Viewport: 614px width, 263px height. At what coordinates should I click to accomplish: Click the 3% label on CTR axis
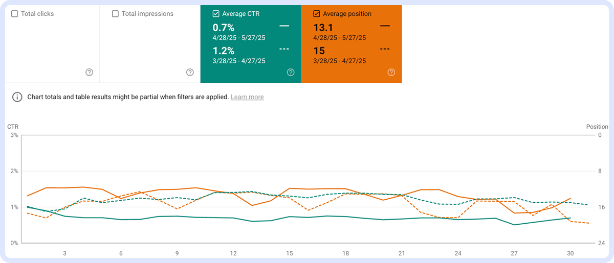click(x=14, y=135)
